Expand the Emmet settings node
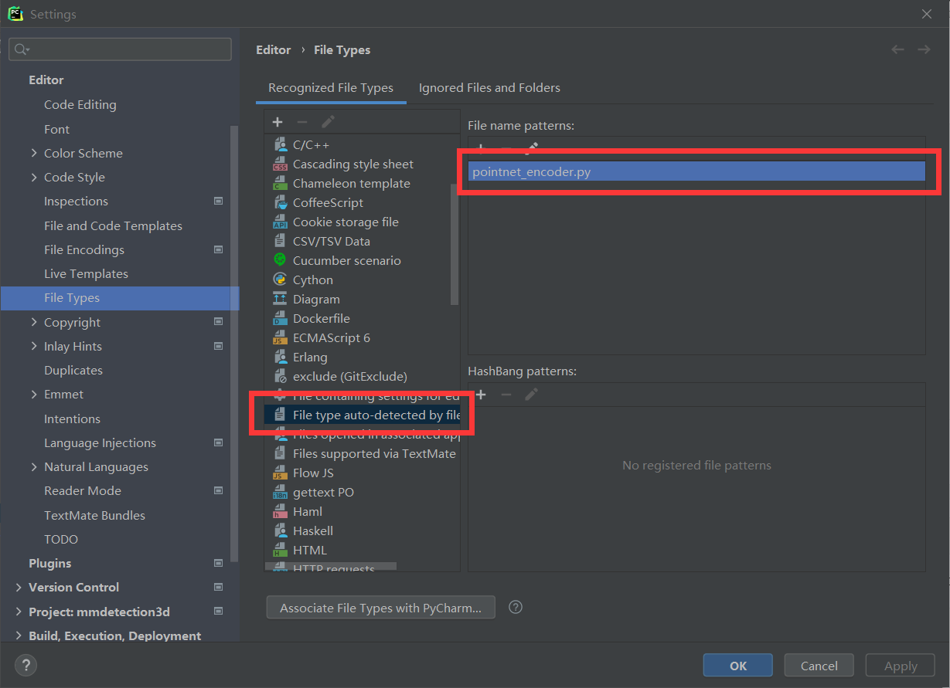The height and width of the screenshot is (688, 950). click(33, 394)
